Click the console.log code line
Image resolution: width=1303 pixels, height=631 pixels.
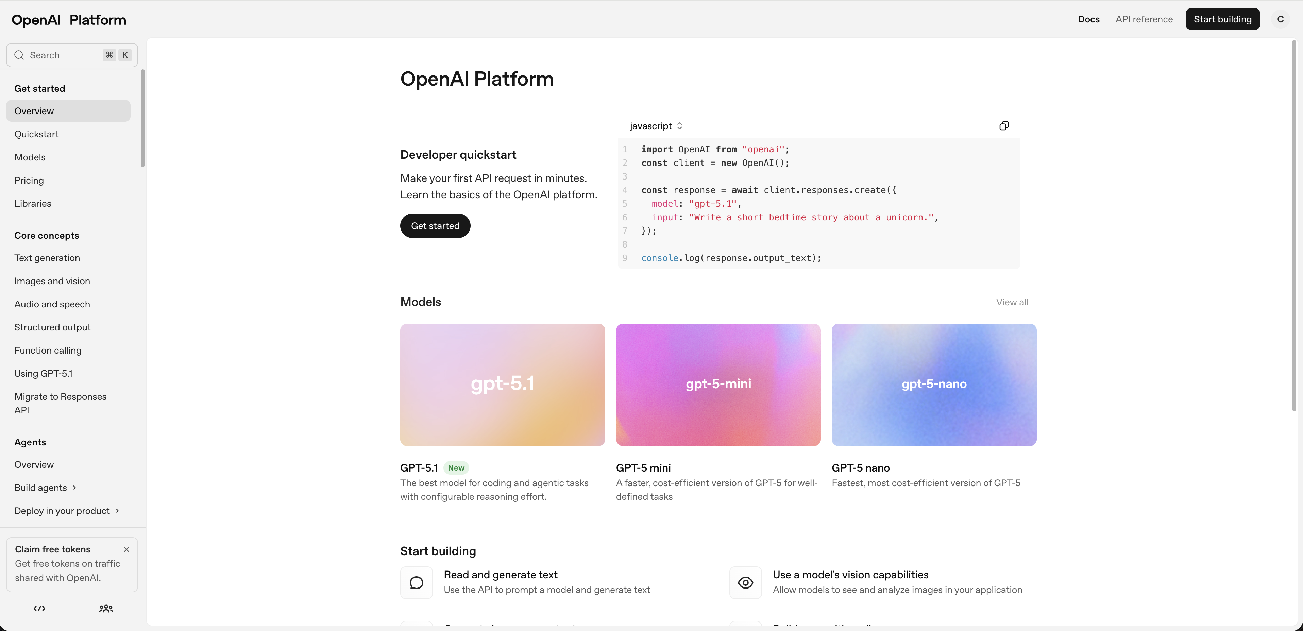click(731, 258)
